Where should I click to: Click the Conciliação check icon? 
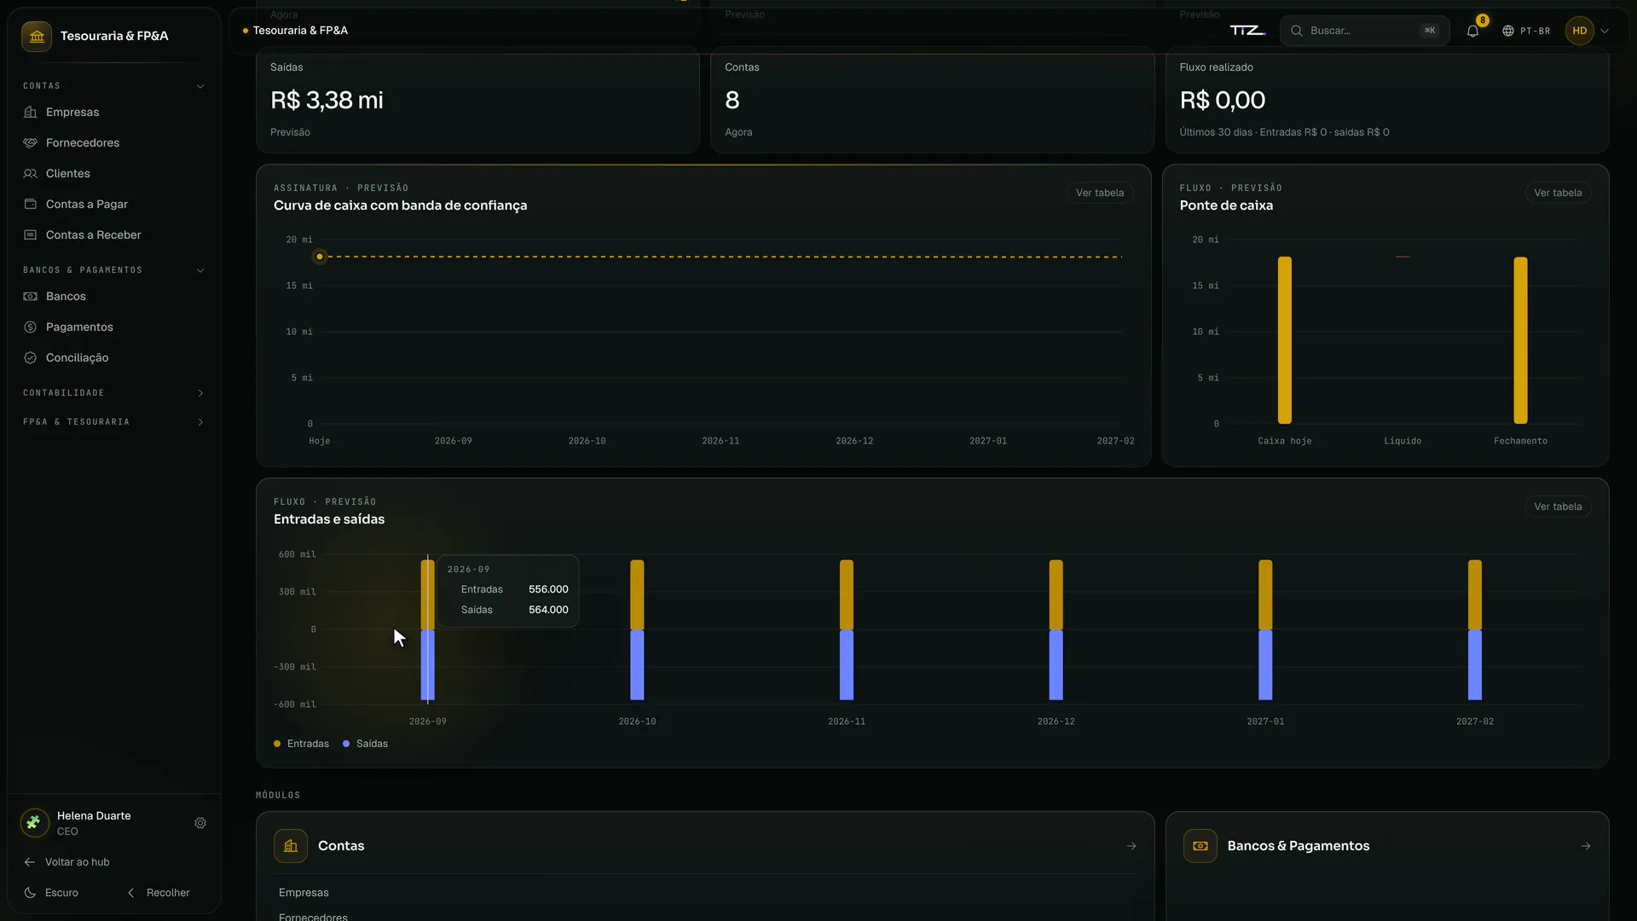(31, 358)
